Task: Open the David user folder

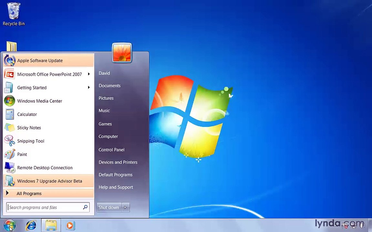Action: [104, 73]
